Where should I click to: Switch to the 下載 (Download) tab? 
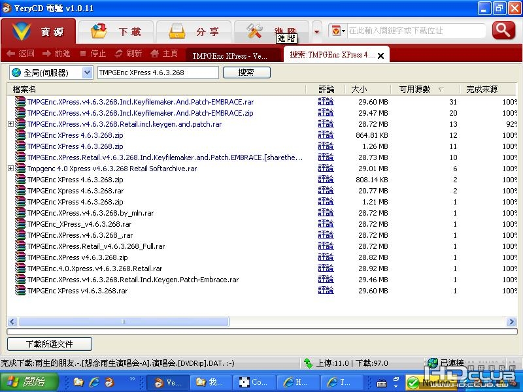(x=116, y=31)
